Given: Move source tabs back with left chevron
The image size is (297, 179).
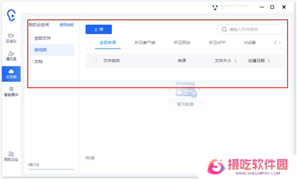Looking at the screenshot, I should (90, 43).
